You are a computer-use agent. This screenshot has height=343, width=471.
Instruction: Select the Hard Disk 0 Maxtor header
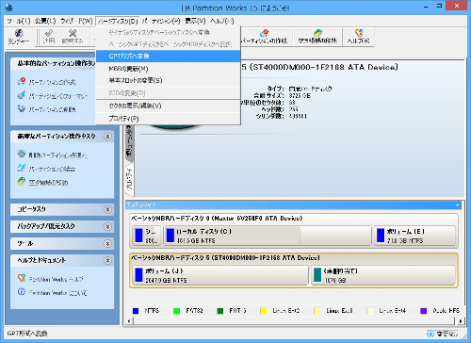[217, 218]
